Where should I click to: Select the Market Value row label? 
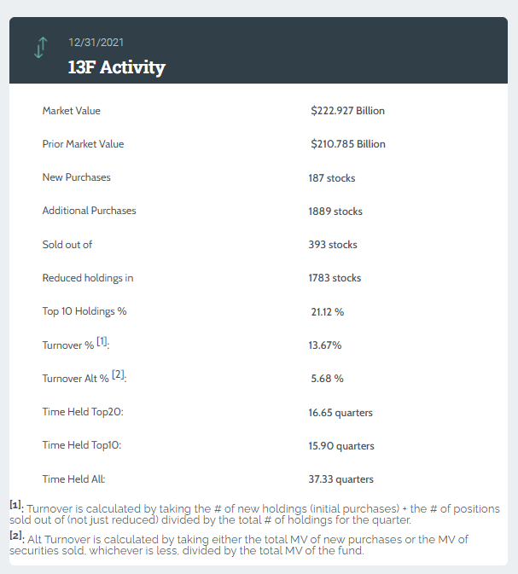(72, 111)
